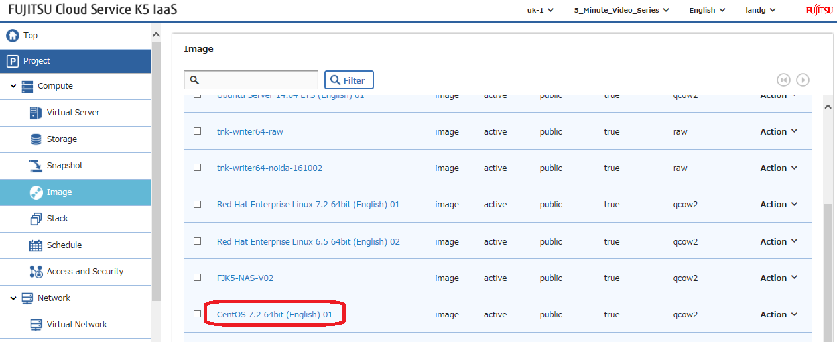Open Action menu for tnk-writer64-noida-161002
This screenshot has height=342, width=837.
778,168
